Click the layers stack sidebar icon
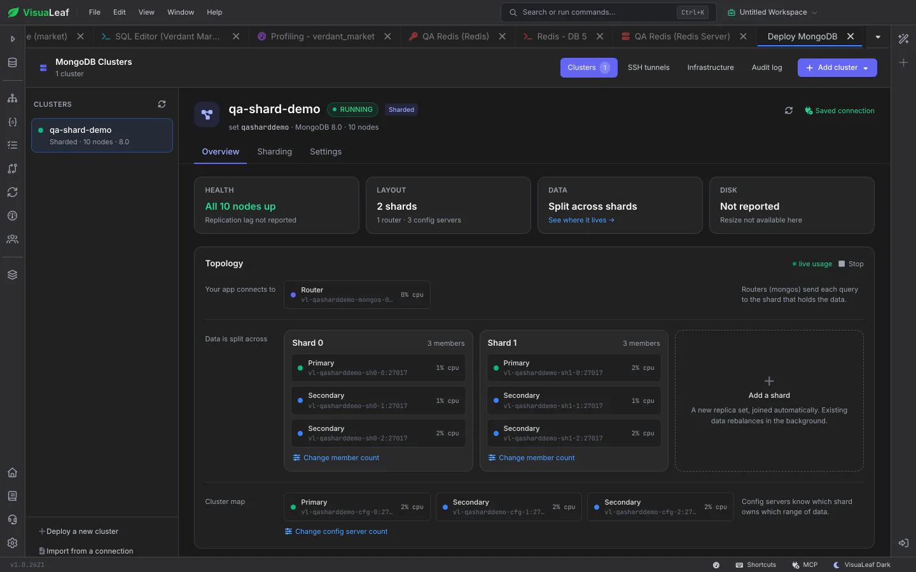 click(12, 275)
